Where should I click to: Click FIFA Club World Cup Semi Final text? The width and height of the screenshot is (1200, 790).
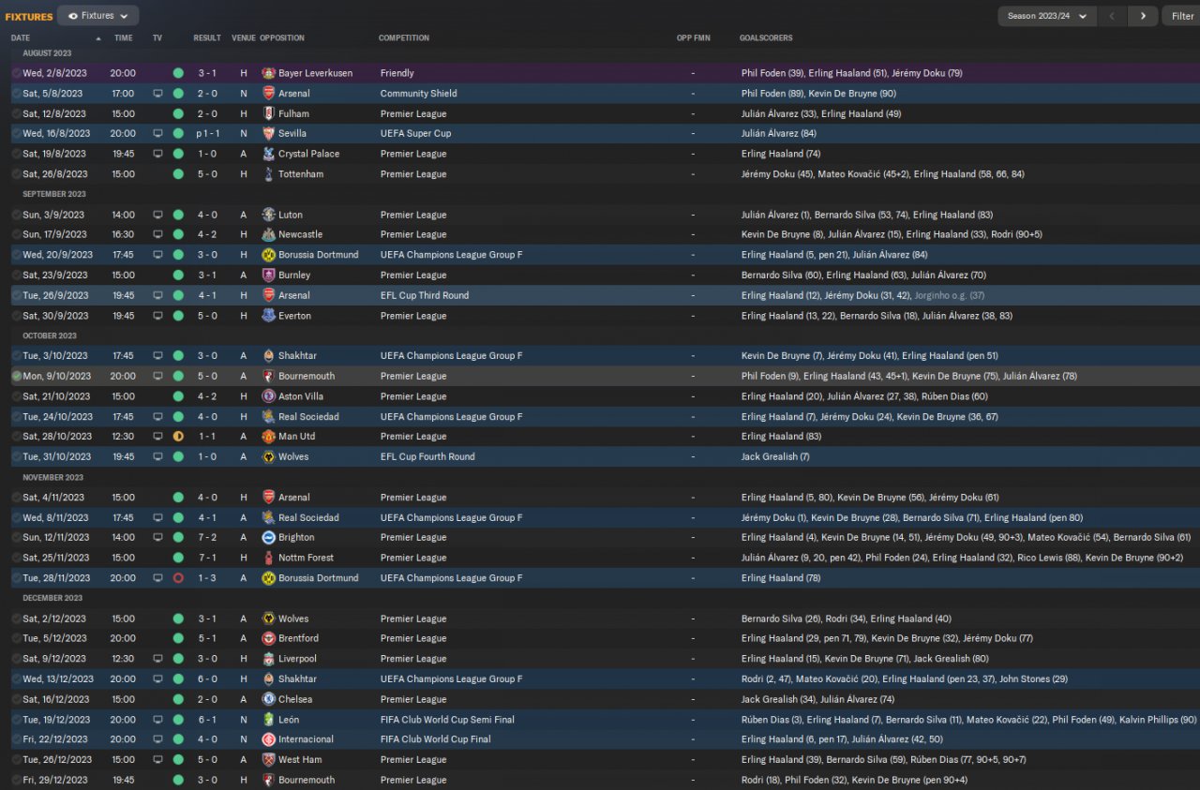(447, 720)
